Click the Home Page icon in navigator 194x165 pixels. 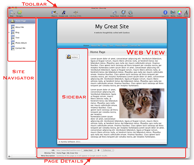[13, 21]
